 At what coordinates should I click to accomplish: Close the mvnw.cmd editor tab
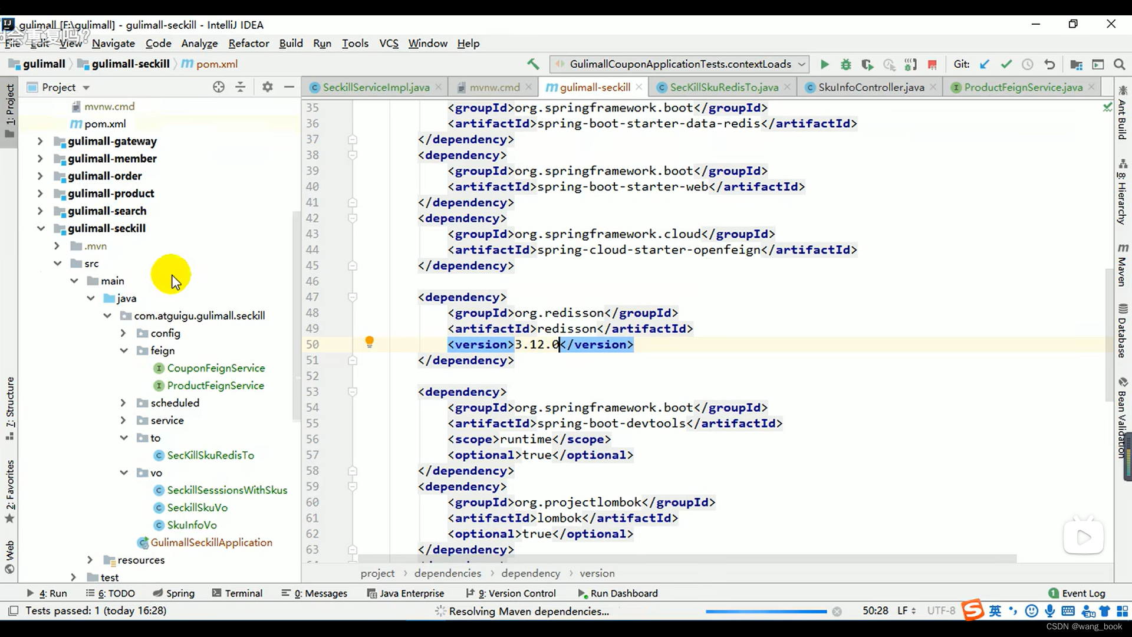pyautogui.click(x=529, y=87)
